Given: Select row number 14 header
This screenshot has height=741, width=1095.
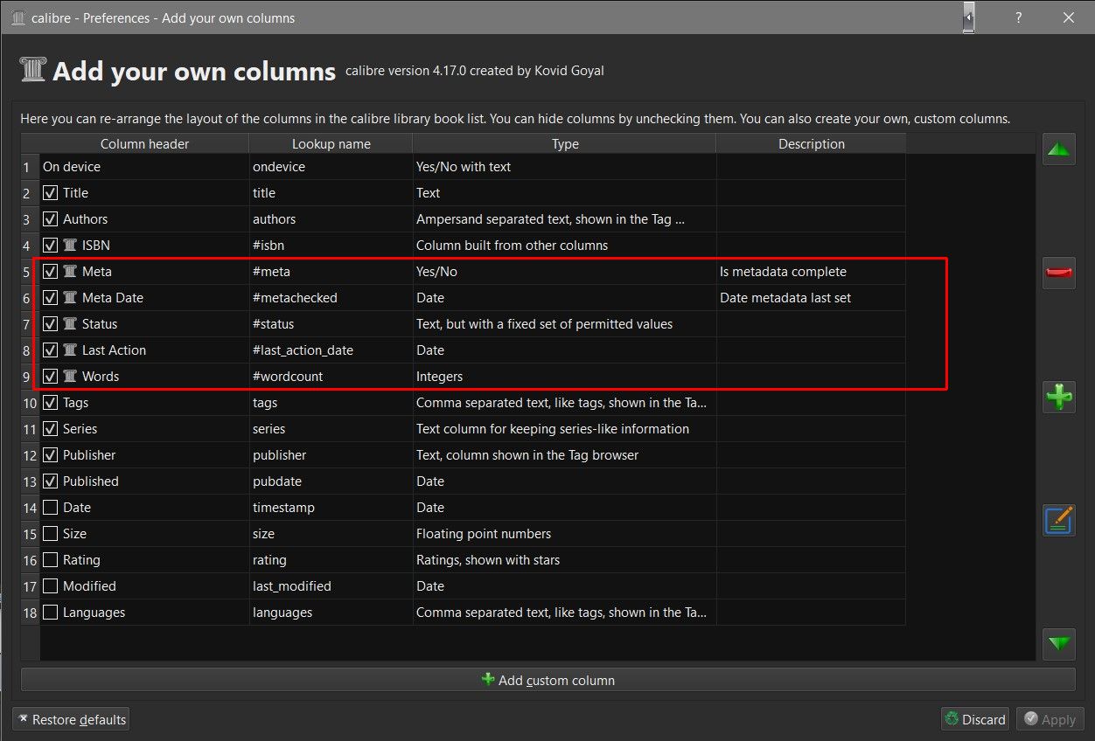Looking at the screenshot, I should click(x=31, y=508).
